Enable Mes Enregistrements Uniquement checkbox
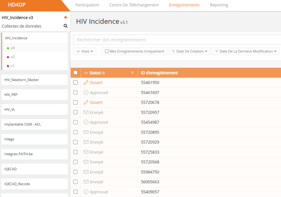 pyautogui.click(x=107, y=51)
